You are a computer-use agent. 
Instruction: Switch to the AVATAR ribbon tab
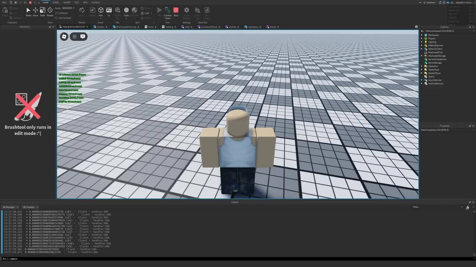pyautogui.click(x=67, y=2)
